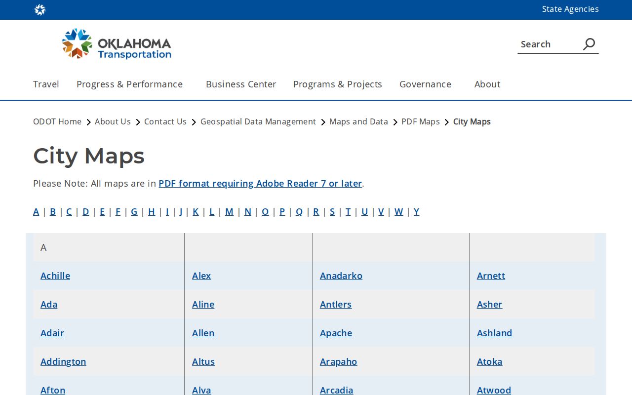Open the Adair city map

pyautogui.click(x=52, y=333)
